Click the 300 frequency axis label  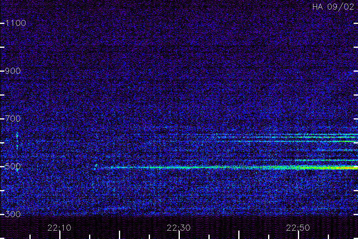[13, 214]
